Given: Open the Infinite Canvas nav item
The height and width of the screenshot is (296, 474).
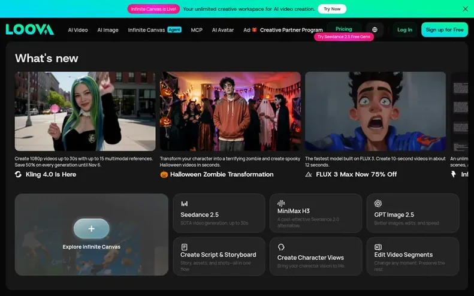Looking at the screenshot, I should [x=146, y=30].
